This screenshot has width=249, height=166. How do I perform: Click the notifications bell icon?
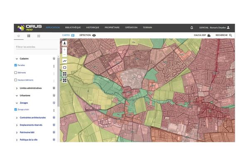point(192,27)
